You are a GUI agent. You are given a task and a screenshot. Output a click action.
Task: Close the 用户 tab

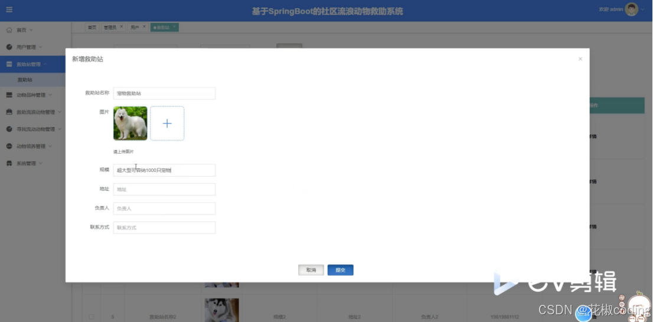point(144,26)
